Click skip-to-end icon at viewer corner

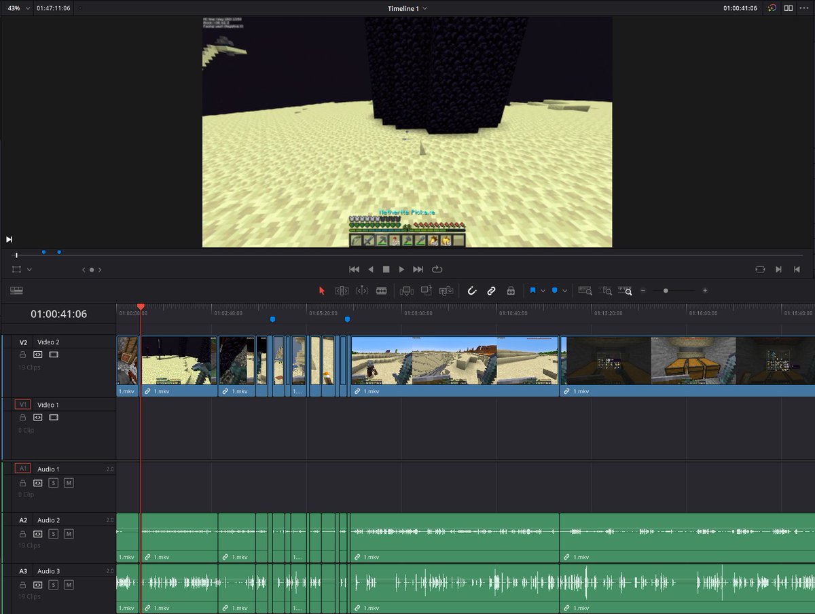click(10, 239)
